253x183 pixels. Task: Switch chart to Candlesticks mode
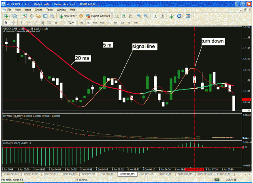[x=124, y=16]
